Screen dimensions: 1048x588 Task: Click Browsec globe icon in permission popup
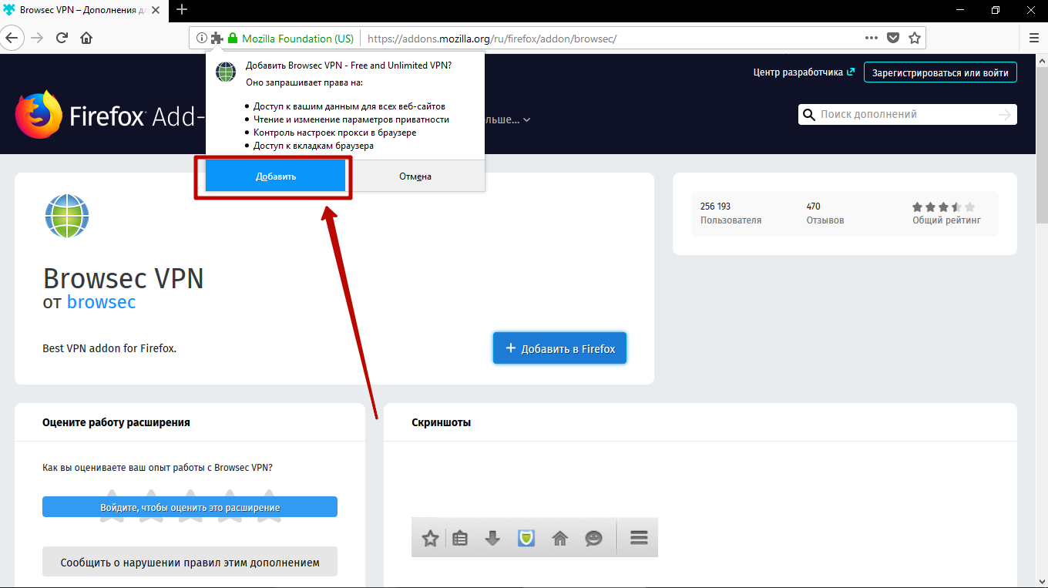[225, 72]
